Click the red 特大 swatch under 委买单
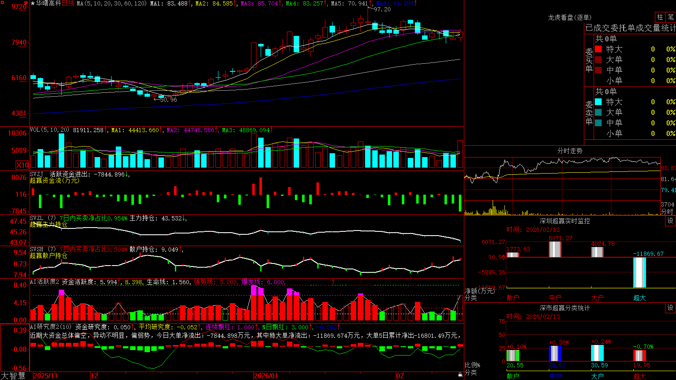 point(598,49)
